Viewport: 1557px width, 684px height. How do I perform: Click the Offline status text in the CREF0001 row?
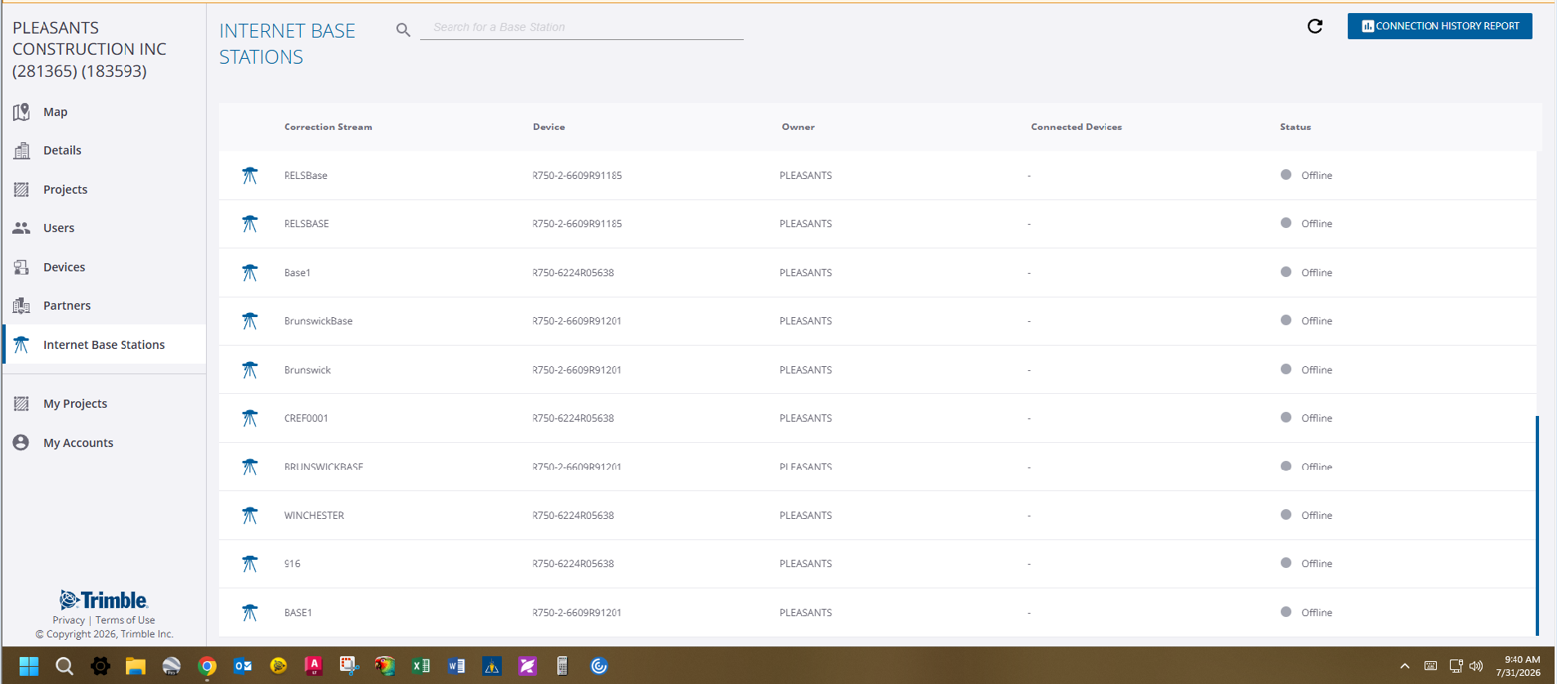(x=1317, y=418)
